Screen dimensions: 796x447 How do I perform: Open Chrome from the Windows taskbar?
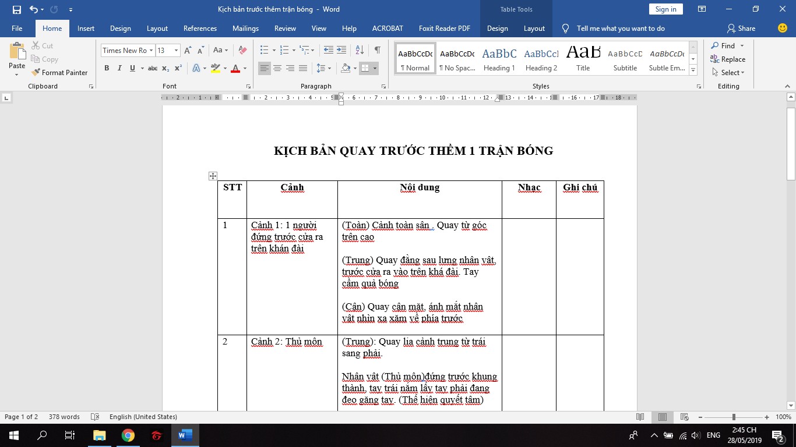click(x=128, y=435)
